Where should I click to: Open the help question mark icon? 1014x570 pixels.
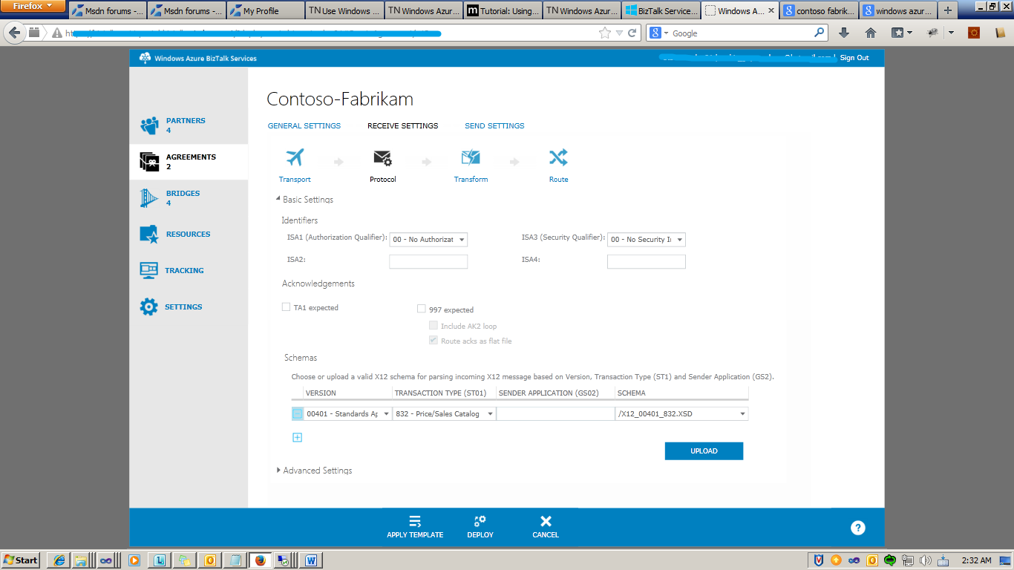coord(858,528)
